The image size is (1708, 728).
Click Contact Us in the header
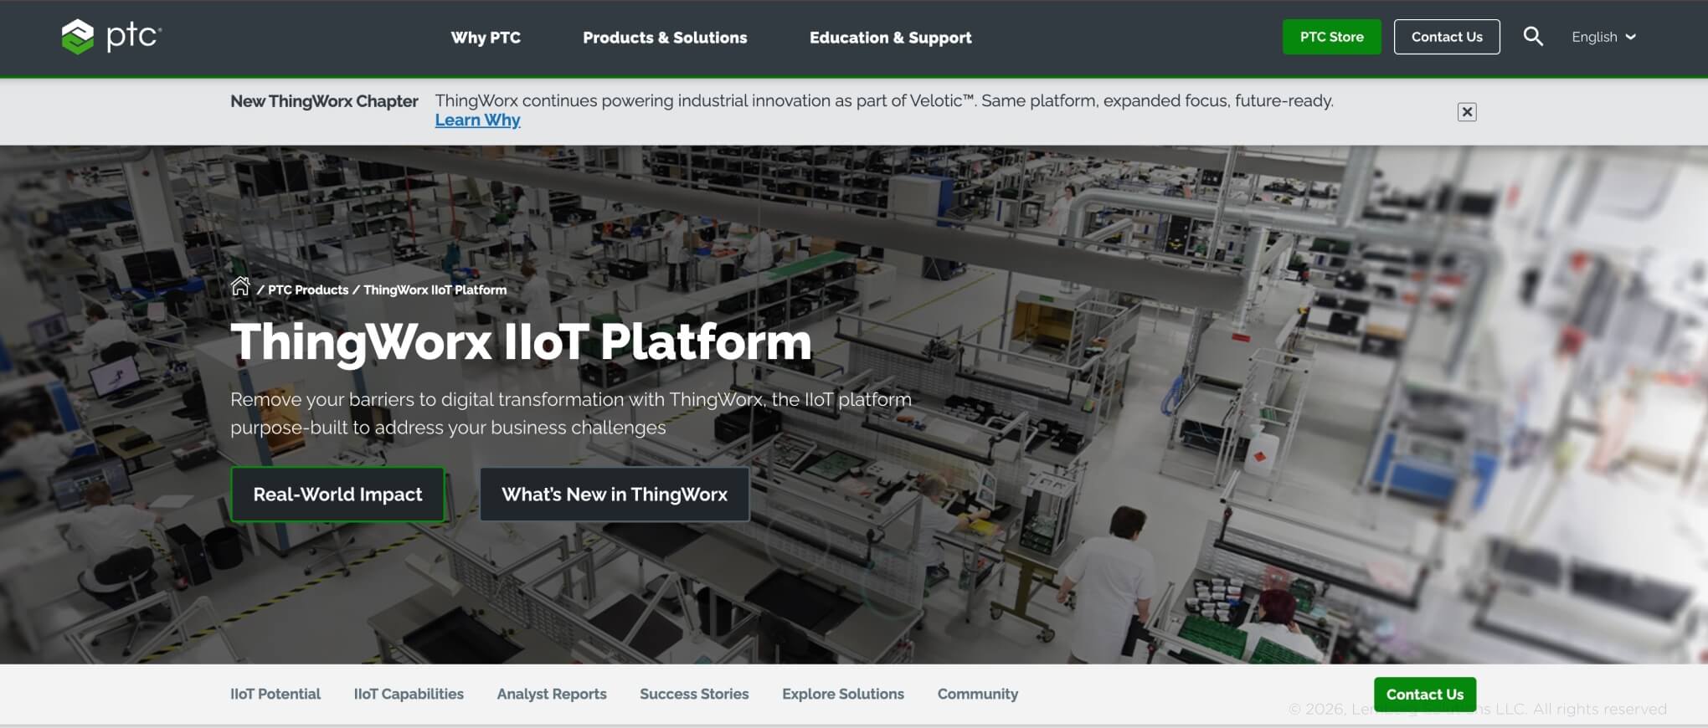(x=1447, y=37)
